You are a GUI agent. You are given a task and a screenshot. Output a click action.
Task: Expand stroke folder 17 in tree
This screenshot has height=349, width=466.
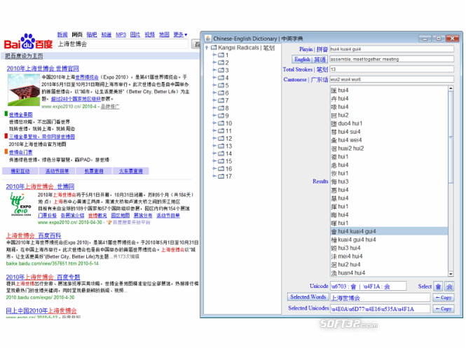pyautogui.click(x=214, y=177)
